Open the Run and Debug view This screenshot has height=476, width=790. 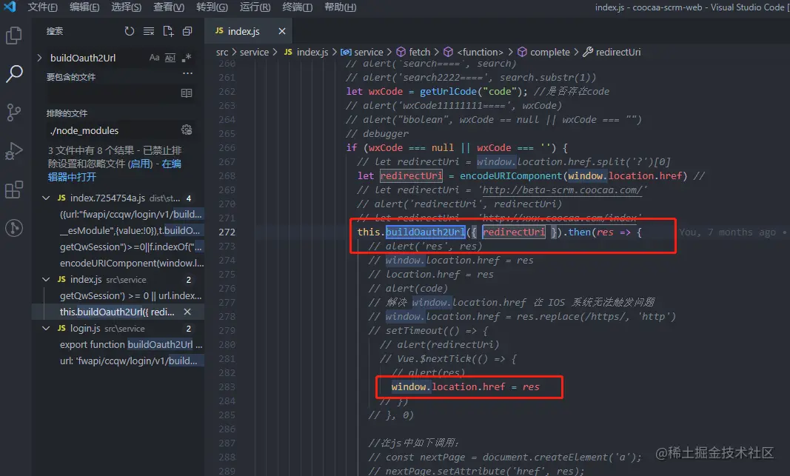point(13,151)
